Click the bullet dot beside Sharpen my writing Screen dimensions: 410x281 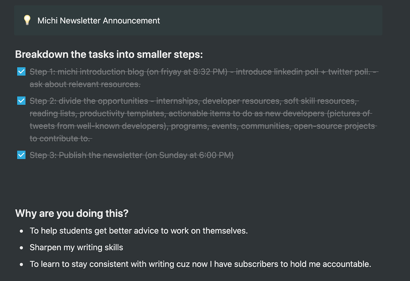(21, 248)
